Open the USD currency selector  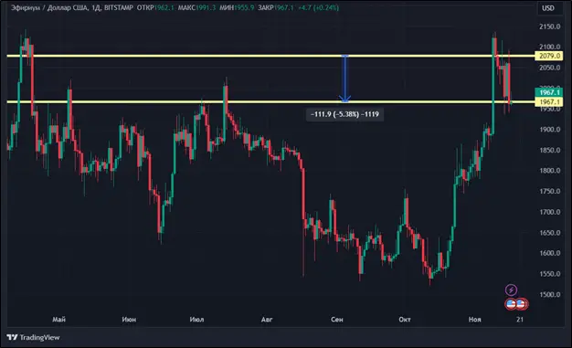pyautogui.click(x=548, y=8)
